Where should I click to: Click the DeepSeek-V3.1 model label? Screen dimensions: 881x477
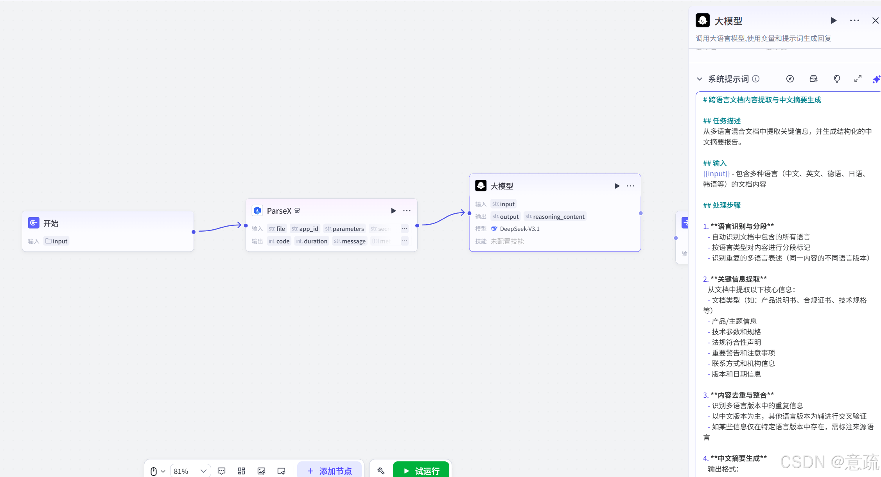[519, 229]
